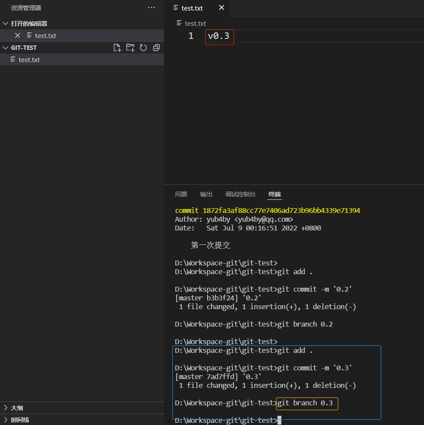Click the Date Sat Jul 9 line
Image resolution: width=424 pixels, height=425 pixels.
[x=248, y=228]
